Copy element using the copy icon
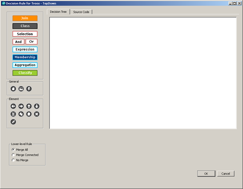 coord(21,114)
